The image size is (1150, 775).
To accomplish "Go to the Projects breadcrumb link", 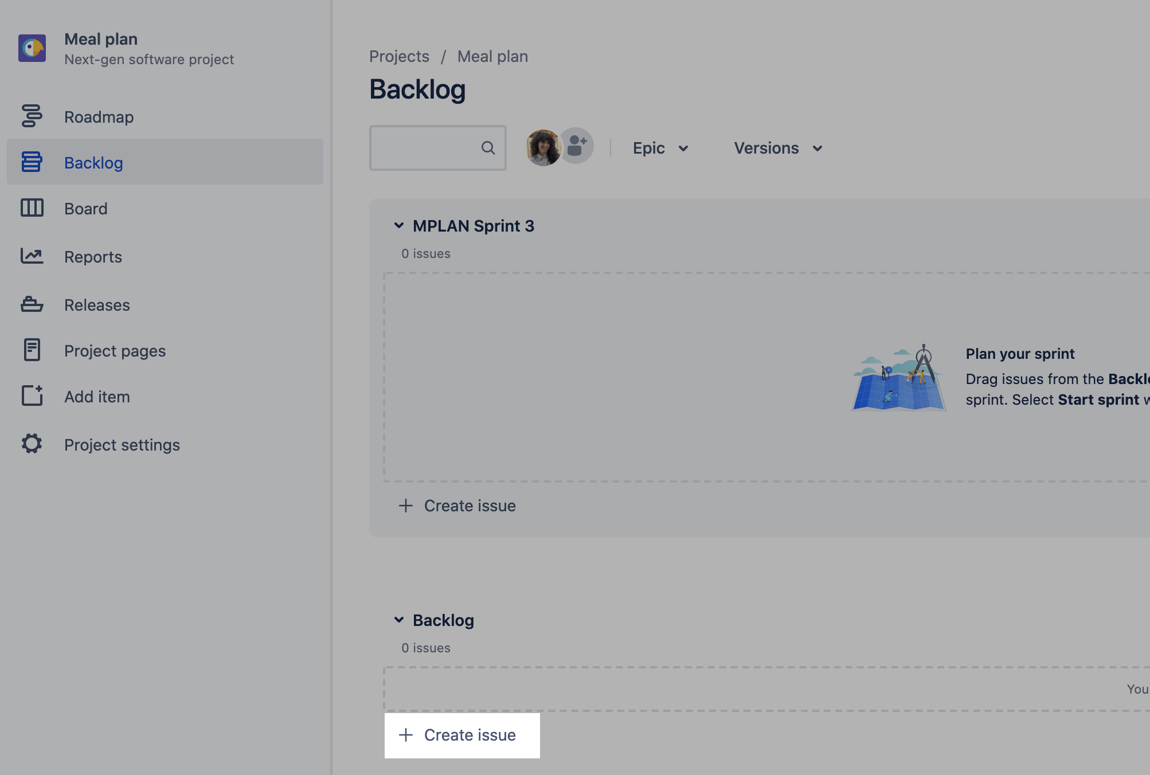I will click(399, 56).
